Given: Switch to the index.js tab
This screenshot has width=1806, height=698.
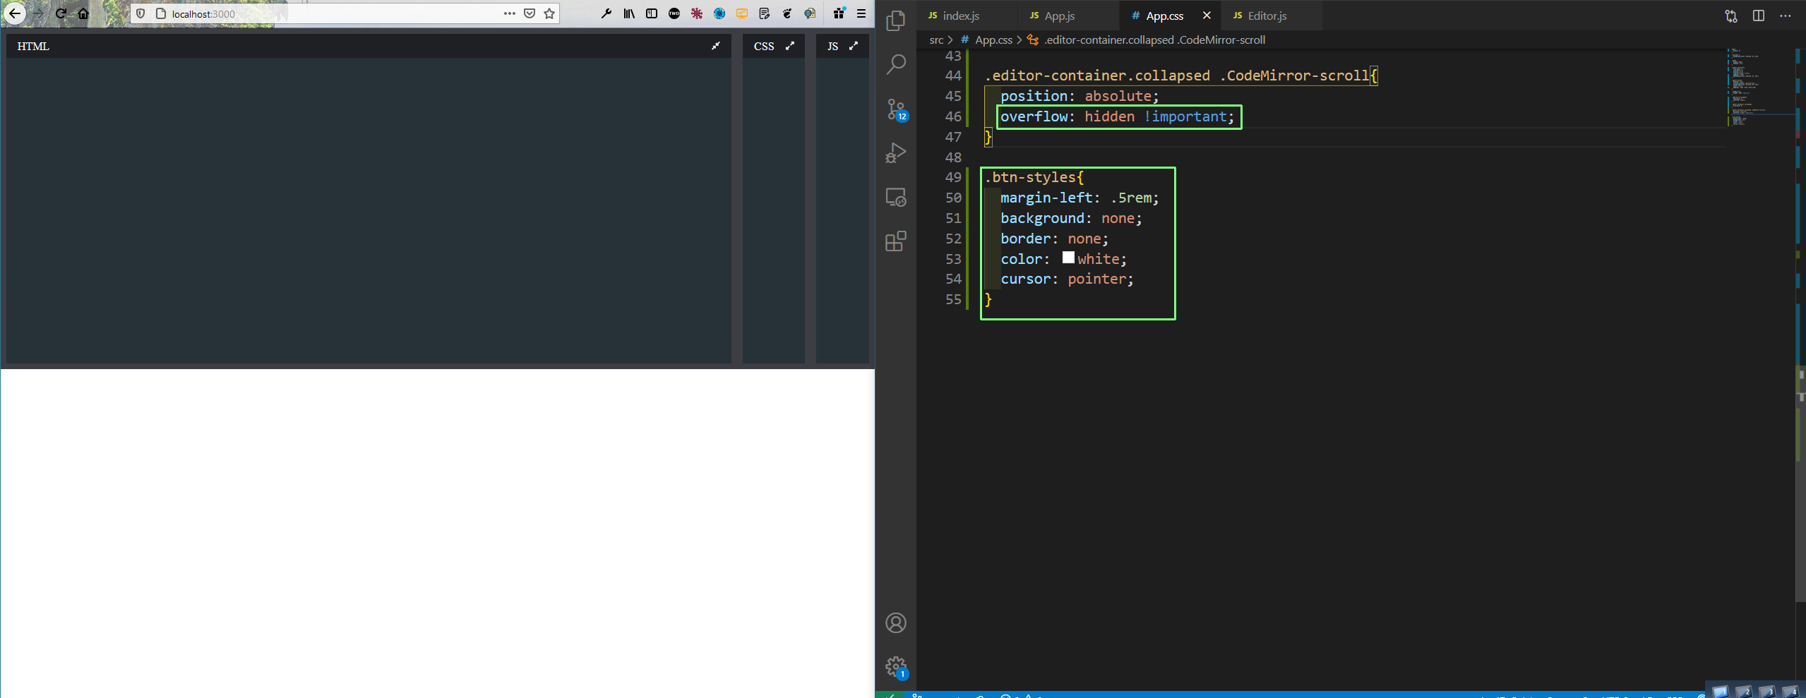Looking at the screenshot, I should [x=967, y=16].
